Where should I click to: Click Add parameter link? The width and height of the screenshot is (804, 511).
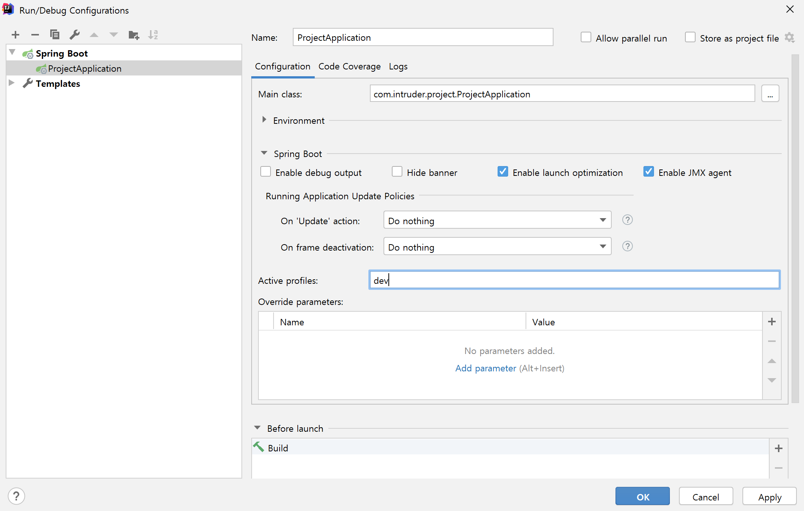[x=485, y=368]
